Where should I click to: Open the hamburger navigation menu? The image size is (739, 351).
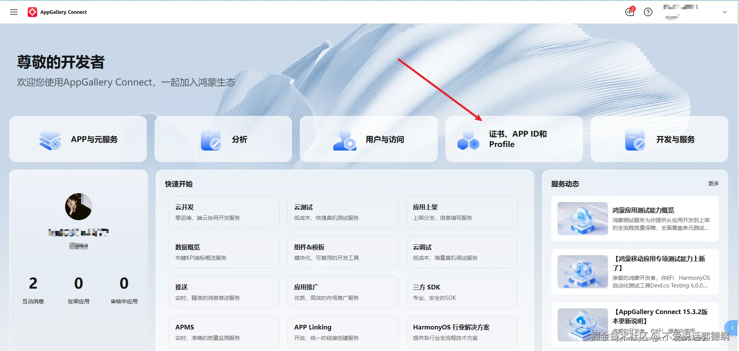click(14, 12)
